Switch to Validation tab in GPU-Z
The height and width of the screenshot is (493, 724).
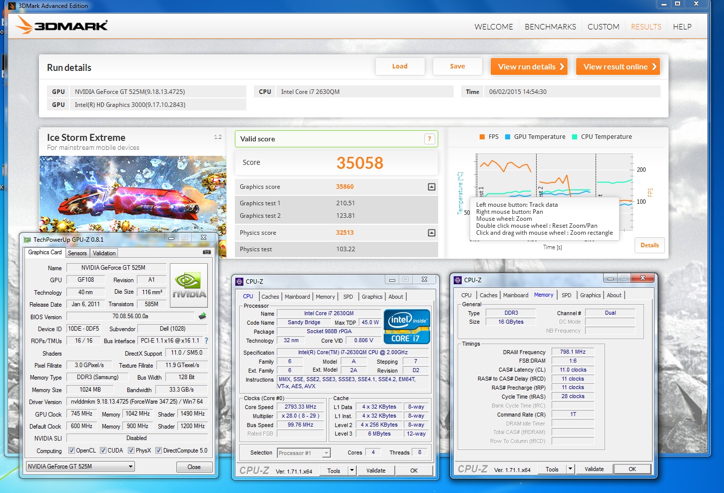click(104, 253)
